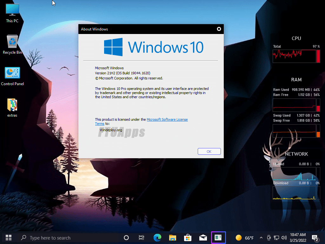Image resolution: width=325 pixels, height=244 pixels.
Task: Click the CPU heading in the widget
Action: pos(296,38)
